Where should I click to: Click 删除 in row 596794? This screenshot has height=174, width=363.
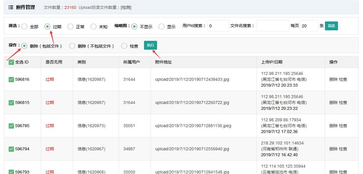(x=334, y=149)
